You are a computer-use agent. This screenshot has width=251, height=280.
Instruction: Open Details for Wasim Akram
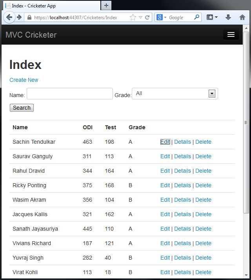[x=182, y=200]
